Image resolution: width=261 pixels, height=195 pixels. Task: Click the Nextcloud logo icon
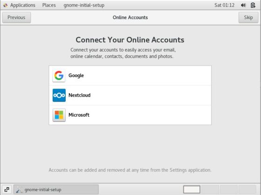[x=59, y=95]
